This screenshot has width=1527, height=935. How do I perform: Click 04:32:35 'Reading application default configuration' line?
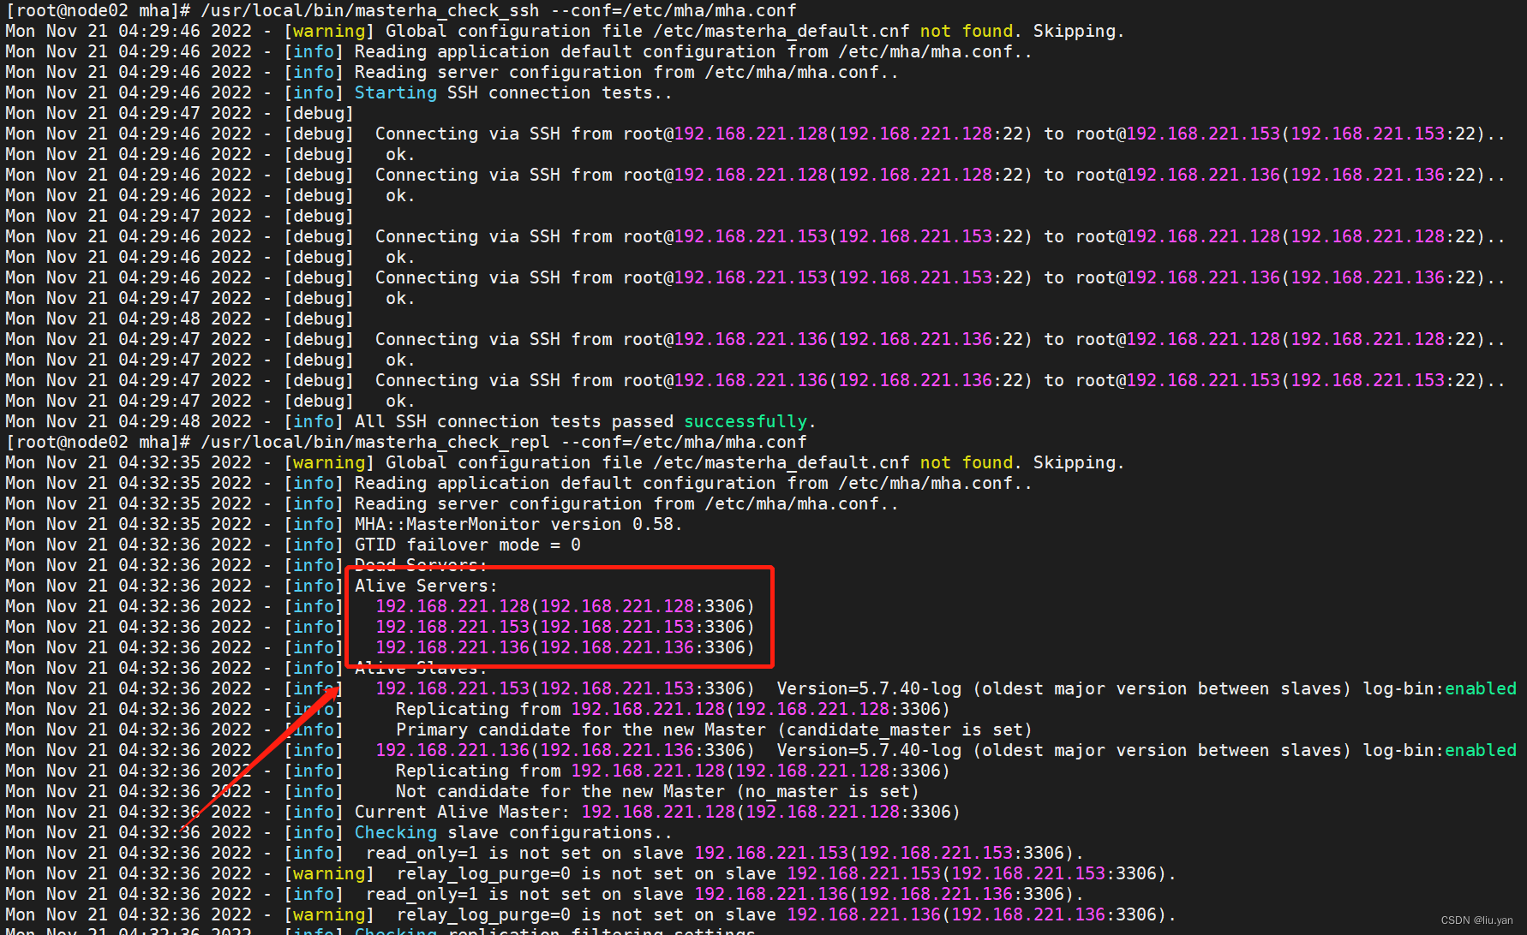518,483
